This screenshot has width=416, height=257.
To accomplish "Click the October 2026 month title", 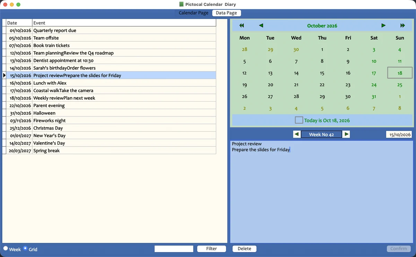I will tap(322, 26).
